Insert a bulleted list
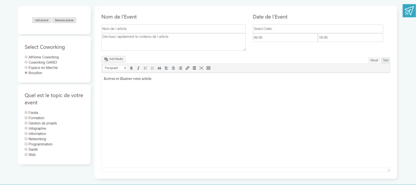416x185 pixels. click(145, 68)
